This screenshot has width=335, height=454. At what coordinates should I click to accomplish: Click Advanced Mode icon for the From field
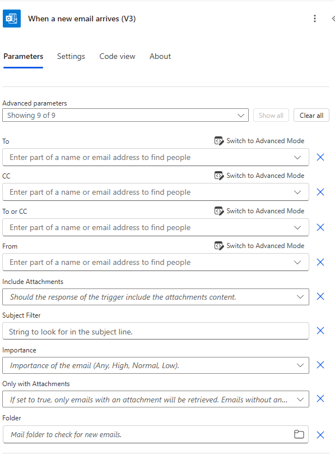tap(219, 246)
